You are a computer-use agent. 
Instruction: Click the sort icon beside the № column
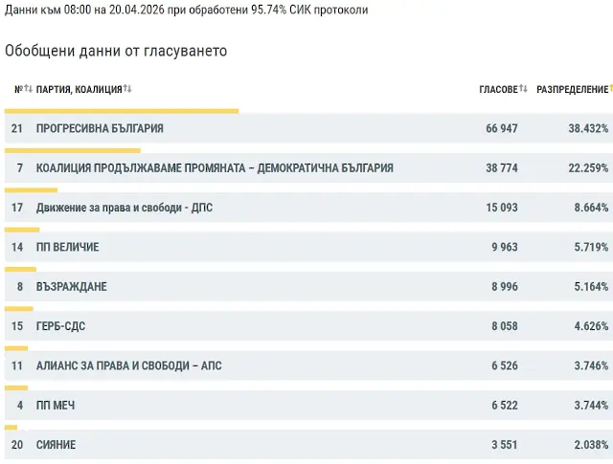(28, 89)
